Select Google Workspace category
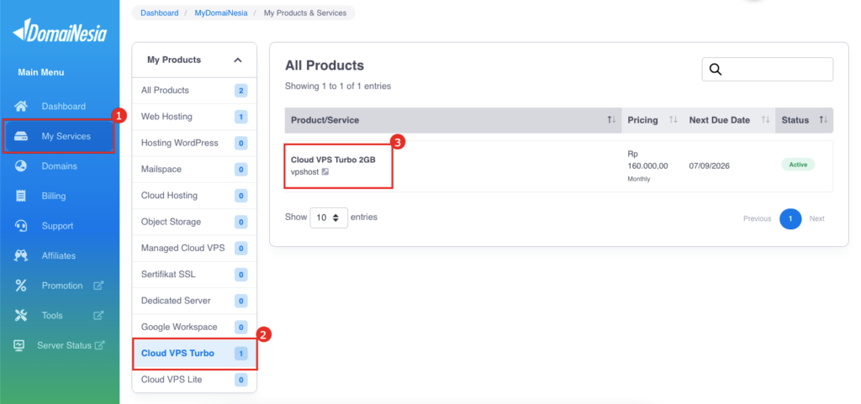Screen dimensions: 861x404 coord(194,328)
